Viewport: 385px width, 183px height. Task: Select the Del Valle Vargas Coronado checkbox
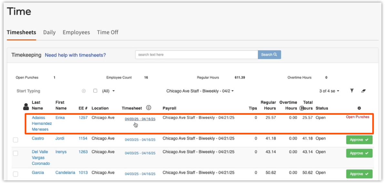tap(15, 153)
